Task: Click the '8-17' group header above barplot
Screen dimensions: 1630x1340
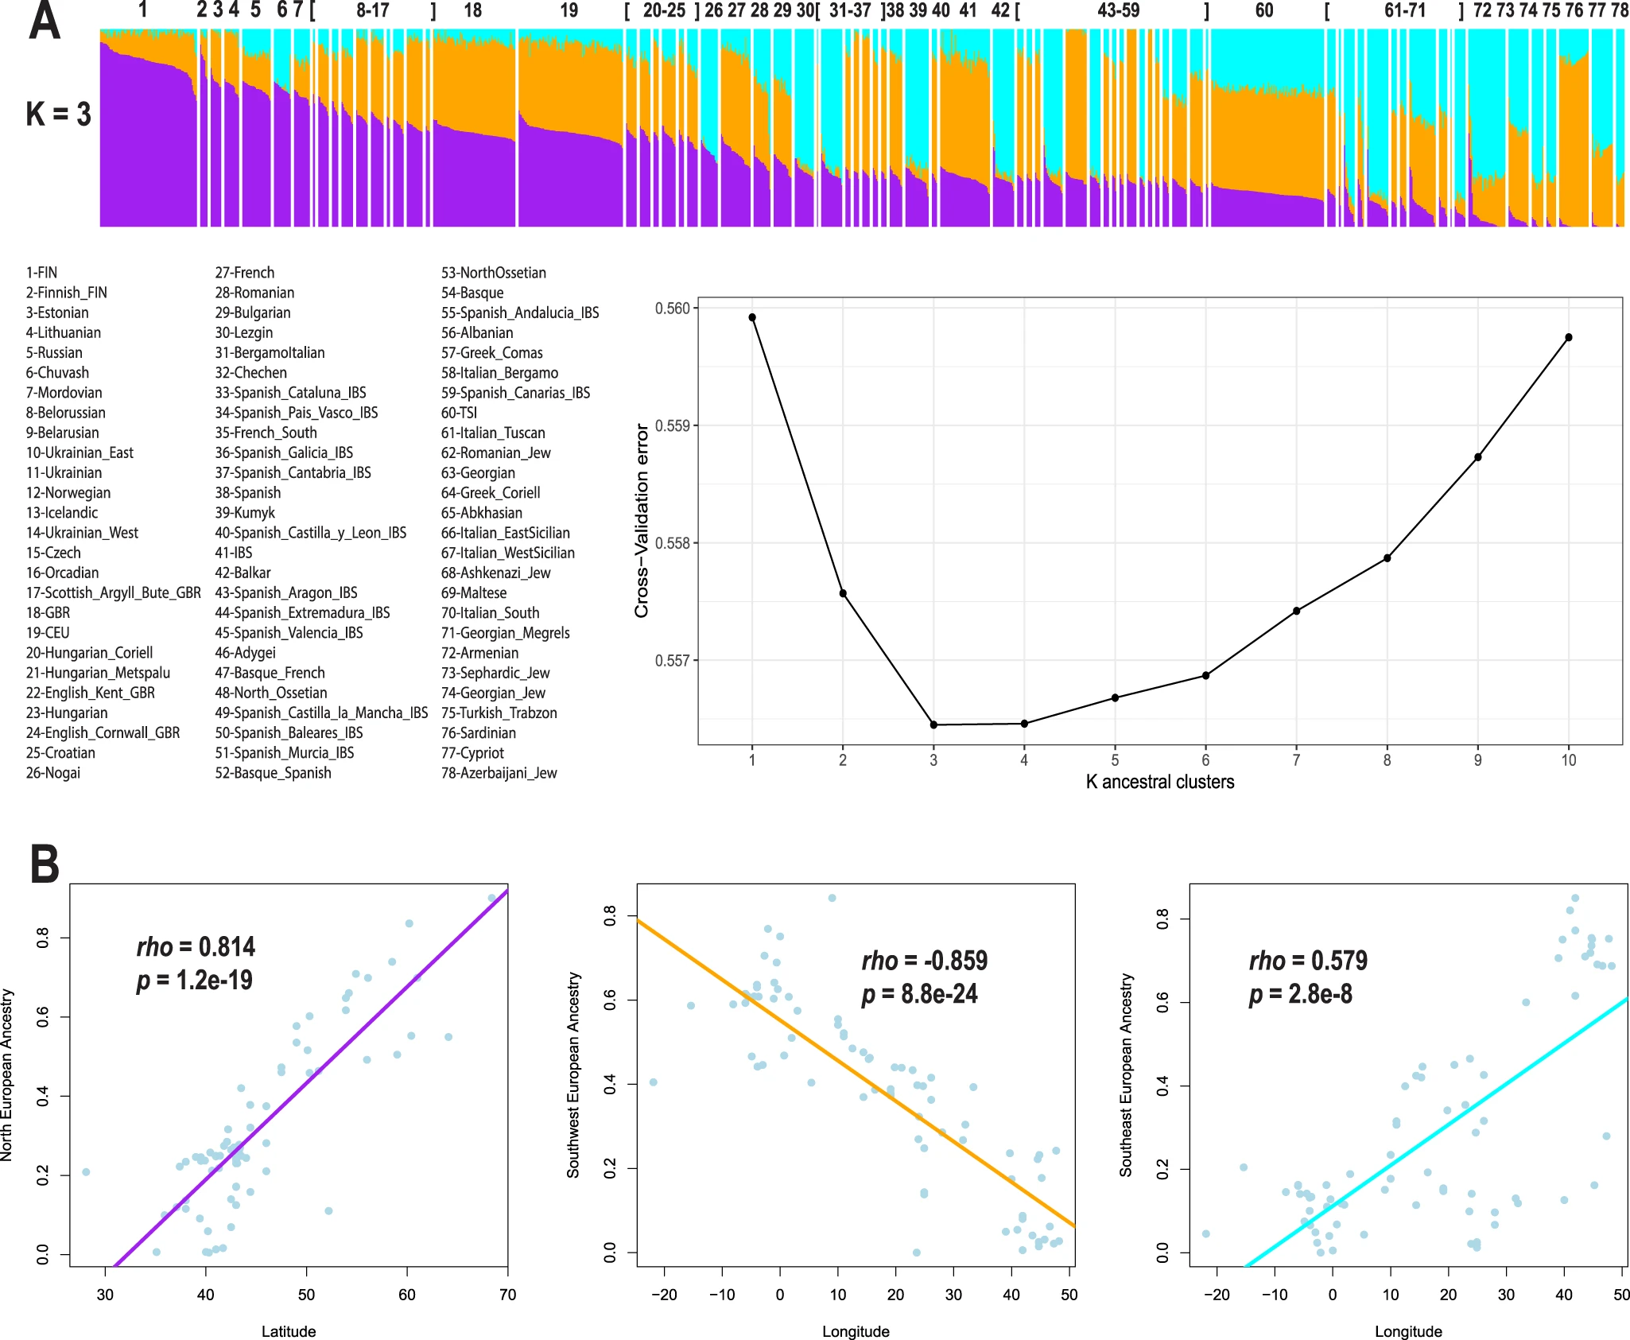Action: [x=372, y=10]
